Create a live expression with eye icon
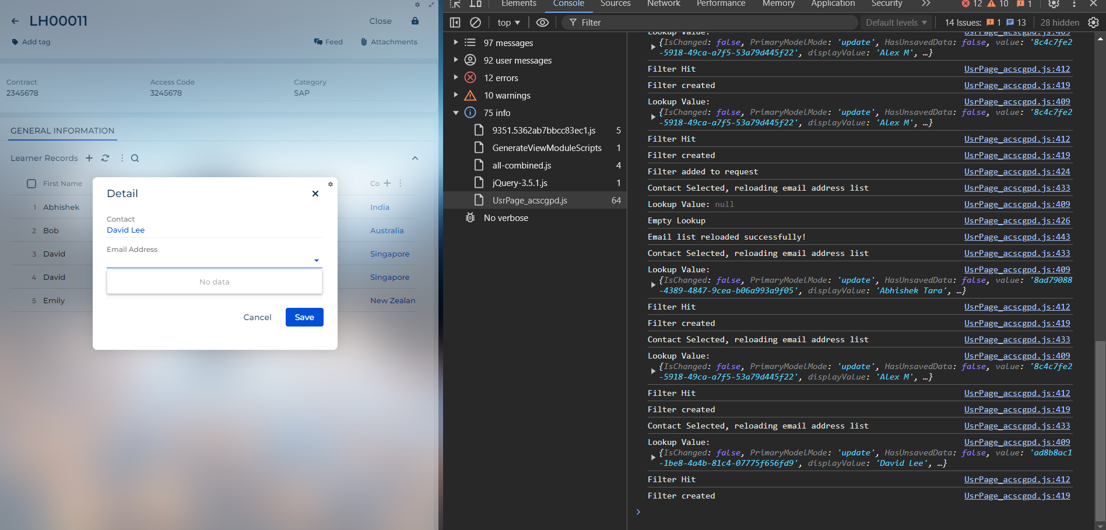This screenshot has width=1106, height=530. click(x=542, y=23)
